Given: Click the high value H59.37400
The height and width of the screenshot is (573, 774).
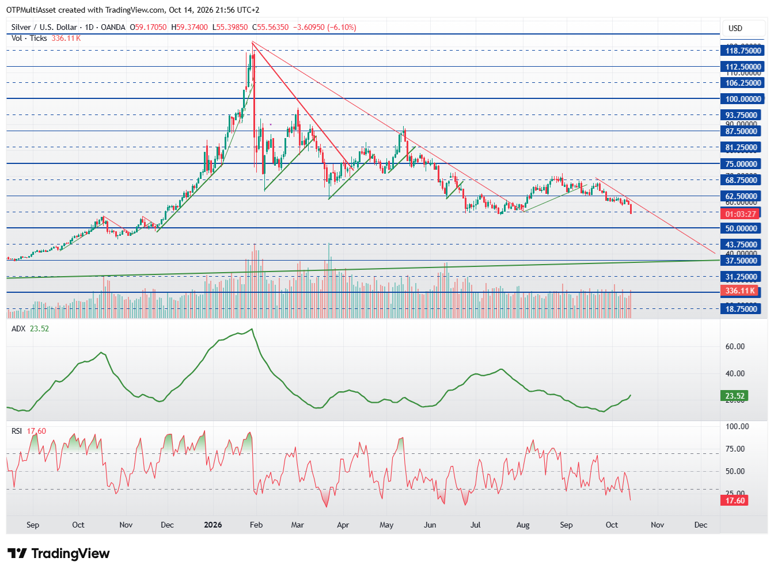Looking at the screenshot, I should pyautogui.click(x=189, y=27).
